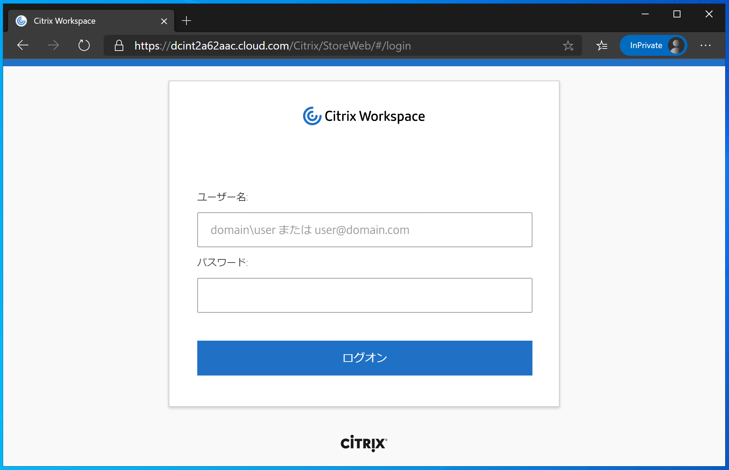Maximize the browser window
The image size is (729, 470).
[x=677, y=14]
